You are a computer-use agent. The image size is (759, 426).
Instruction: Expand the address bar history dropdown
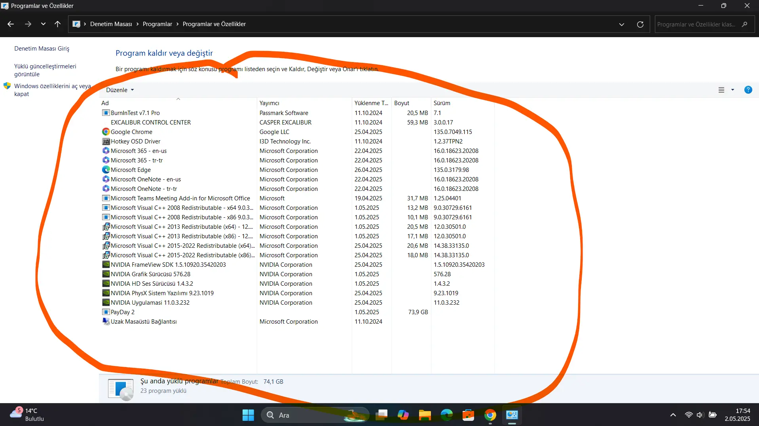click(621, 25)
